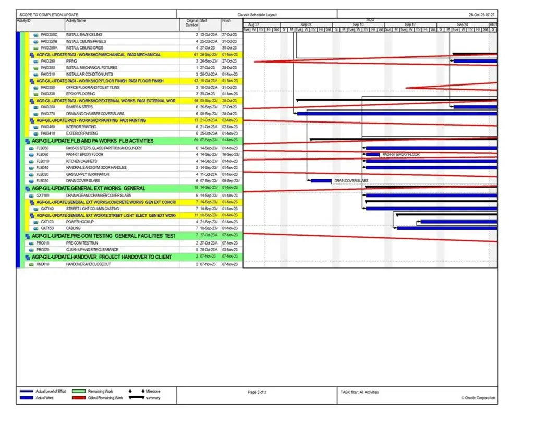Click the activity icon for FLB010 Kitchen Cabinets
534x427 pixels.
pos(31,161)
